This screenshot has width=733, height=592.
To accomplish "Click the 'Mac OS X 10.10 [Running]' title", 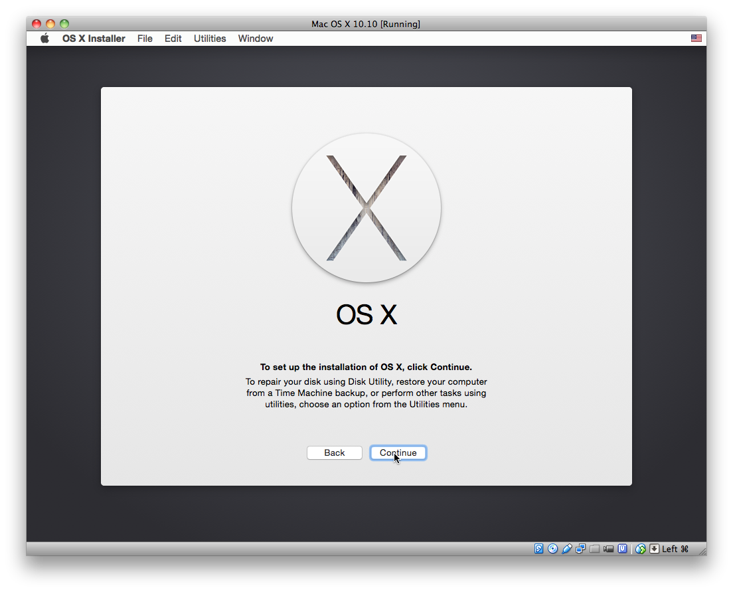I will tap(366, 24).
